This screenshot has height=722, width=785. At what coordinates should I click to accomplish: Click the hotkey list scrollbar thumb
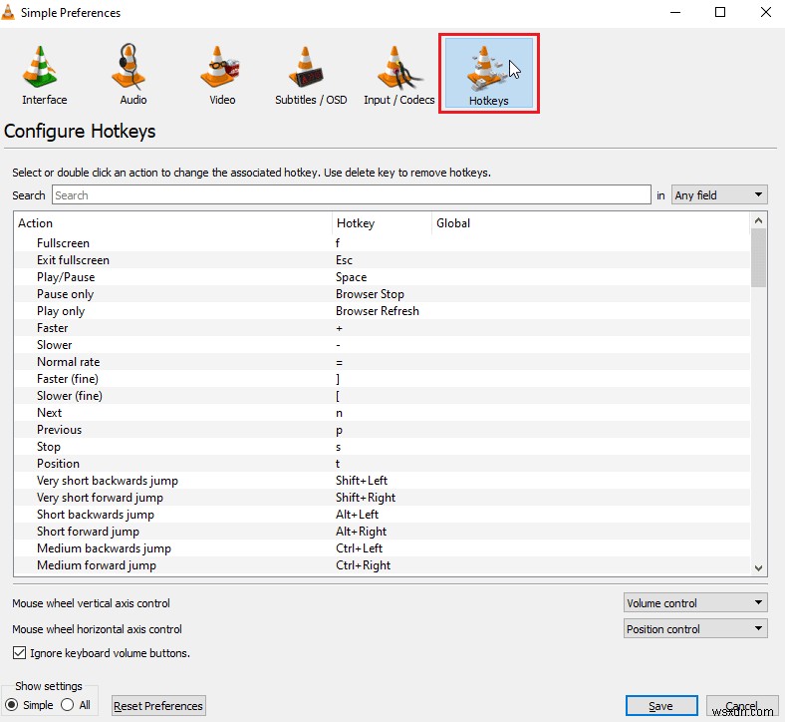pyautogui.click(x=758, y=258)
